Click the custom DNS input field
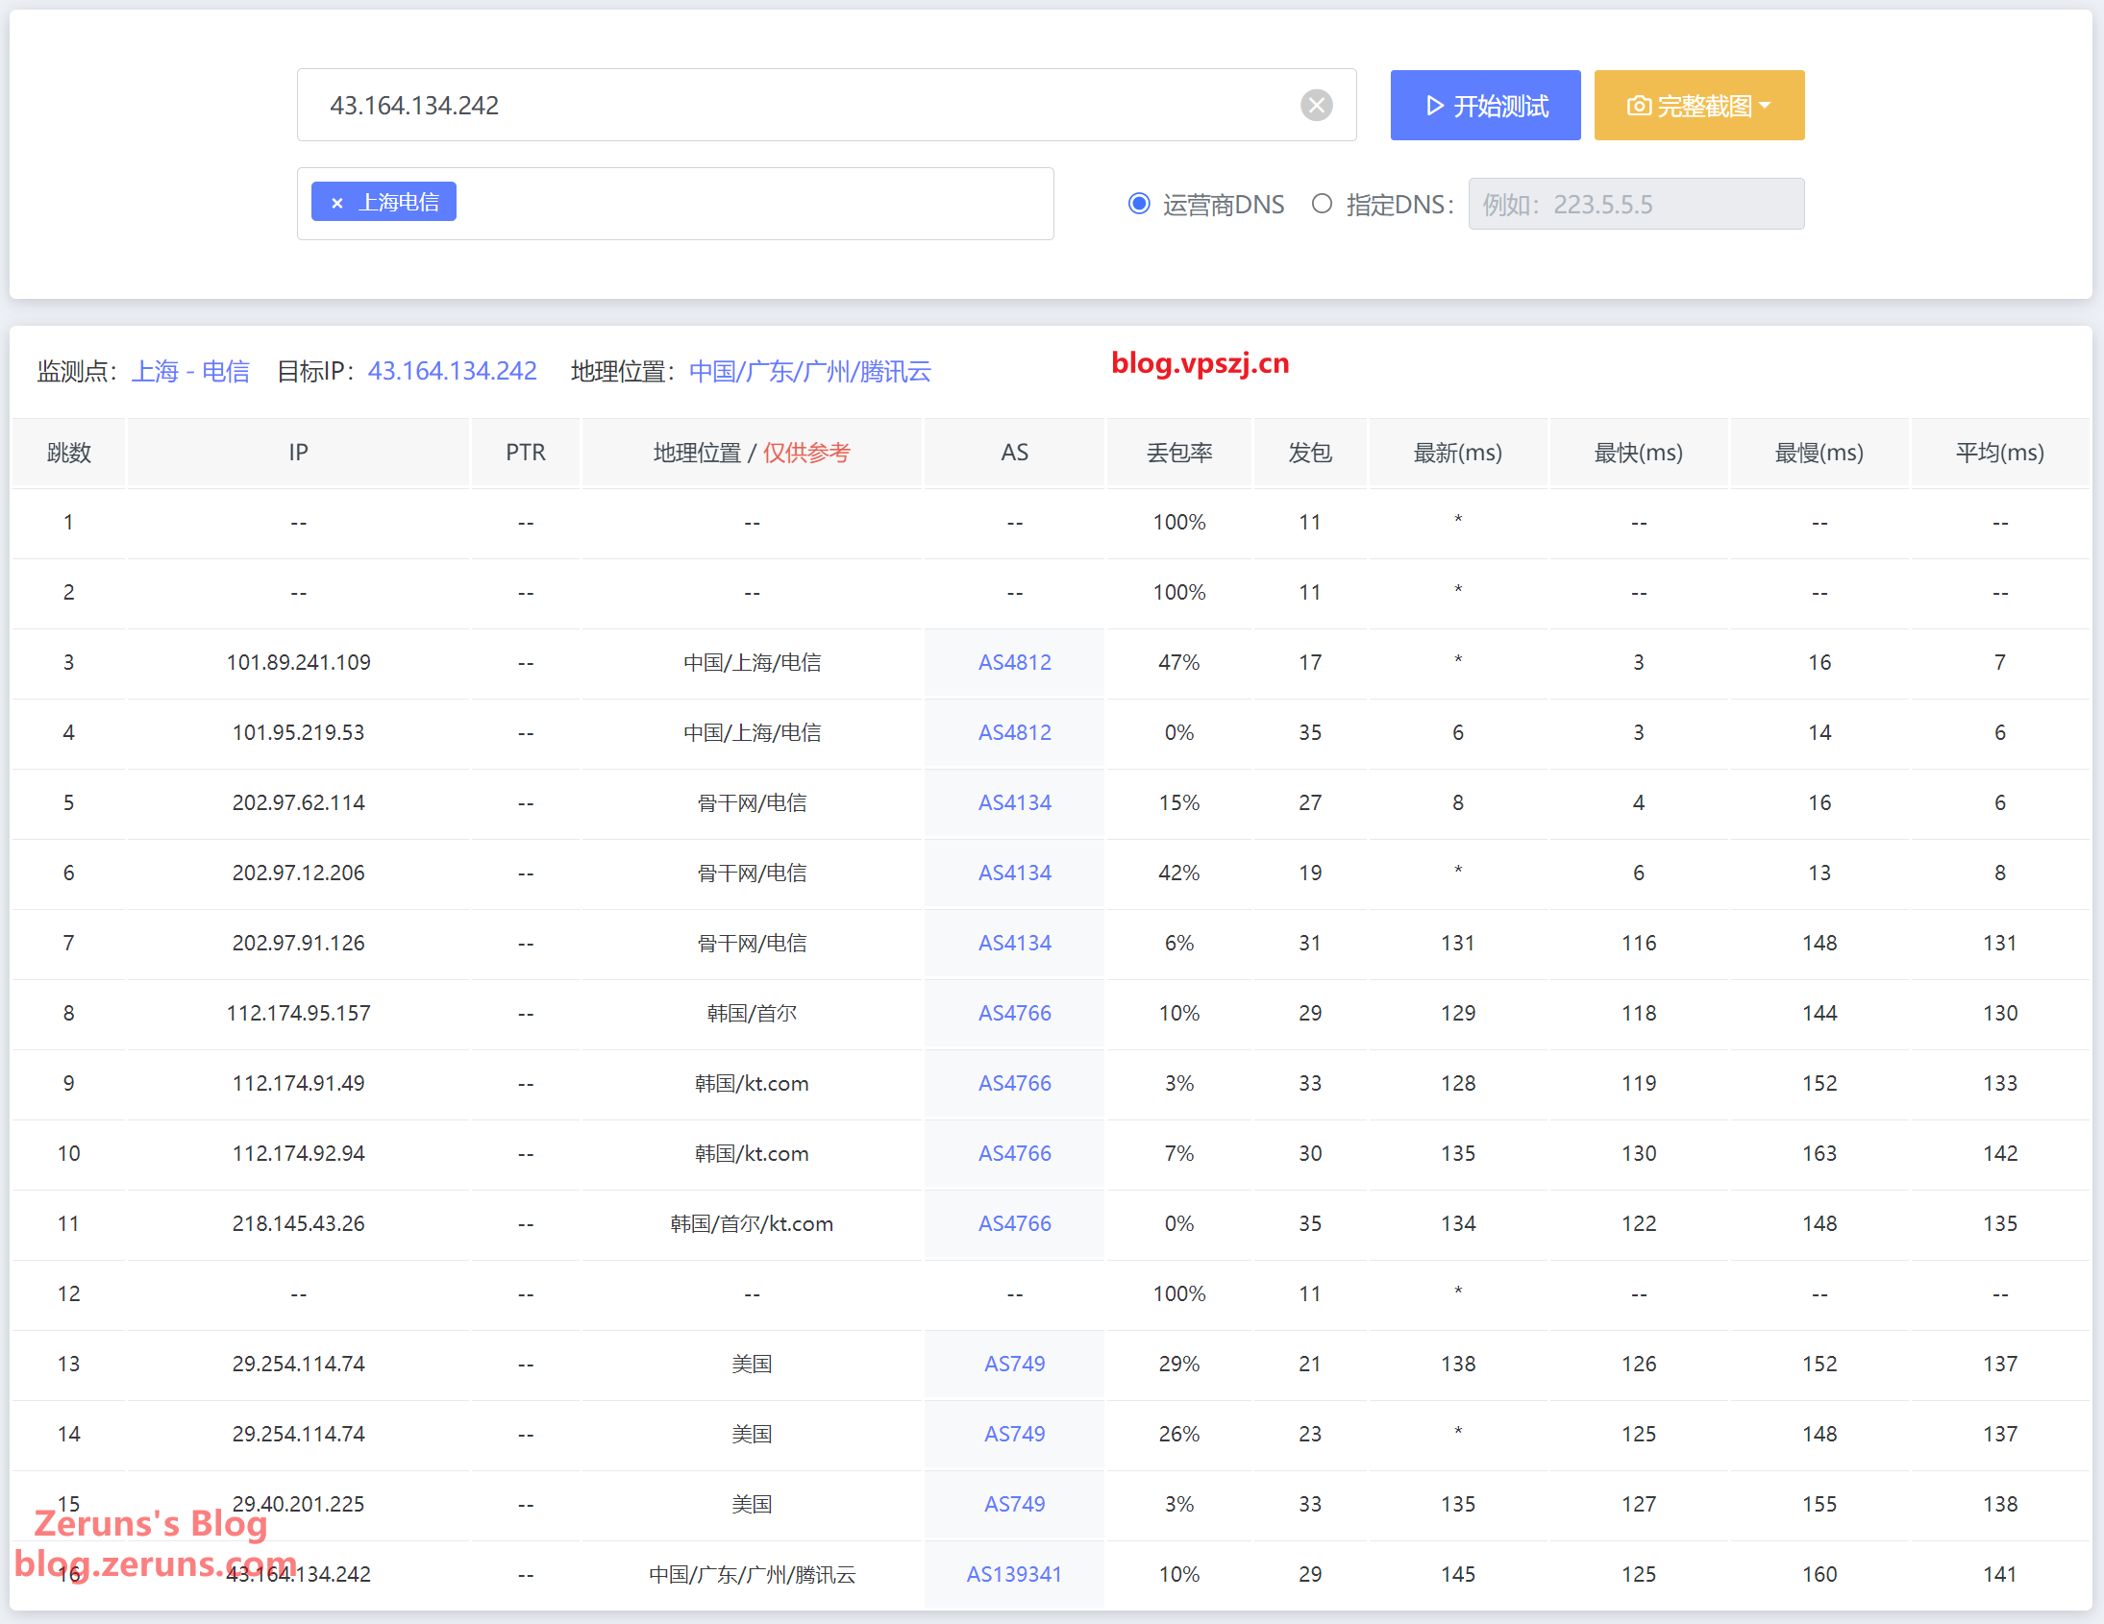 coord(1635,204)
